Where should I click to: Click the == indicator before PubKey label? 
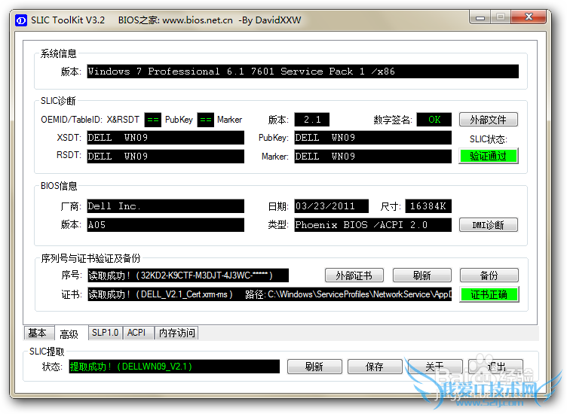click(153, 120)
